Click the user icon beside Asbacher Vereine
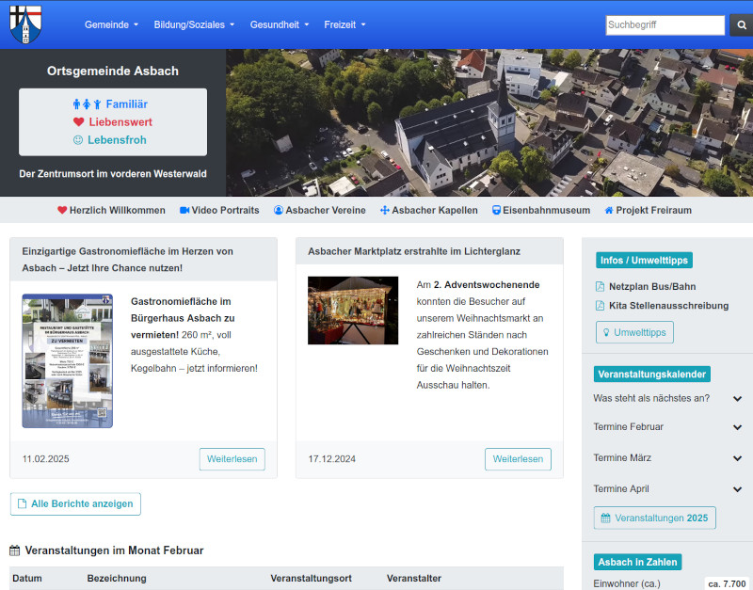 pyautogui.click(x=279, y=211)
